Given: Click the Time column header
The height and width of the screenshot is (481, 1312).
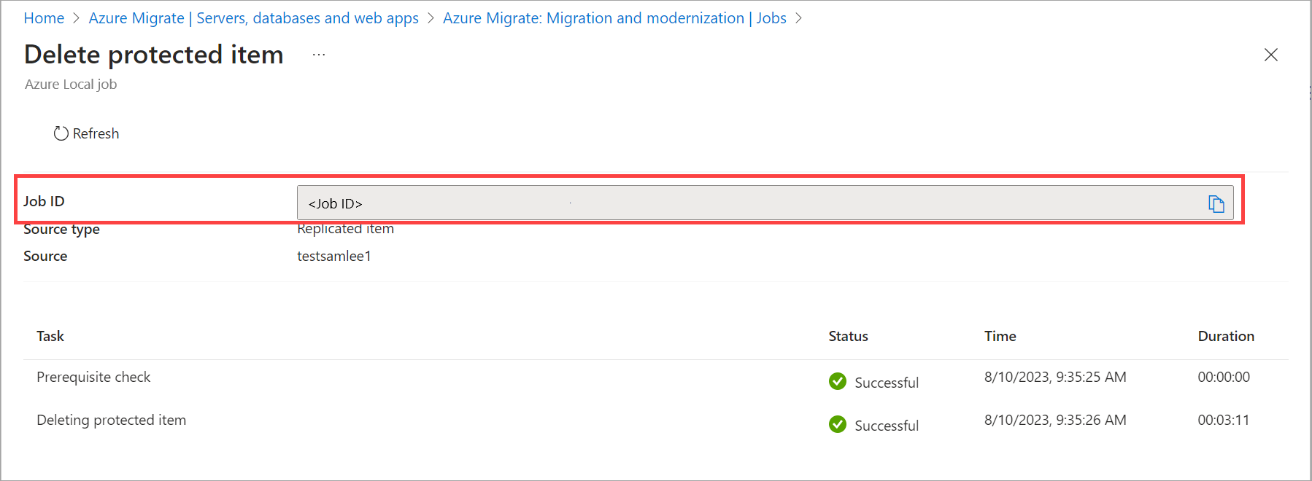Looking at the screenshot, I should [x=1000, y=336].
